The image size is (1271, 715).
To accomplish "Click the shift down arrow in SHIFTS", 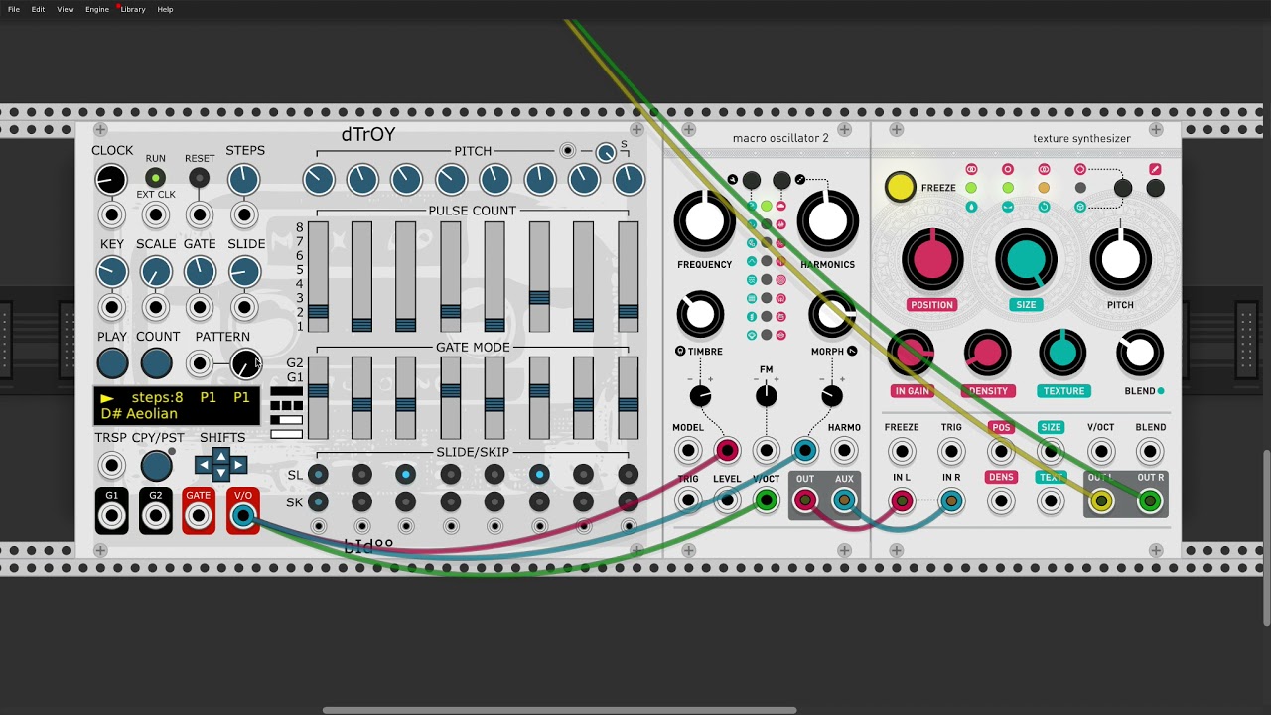I will (220, 474).
